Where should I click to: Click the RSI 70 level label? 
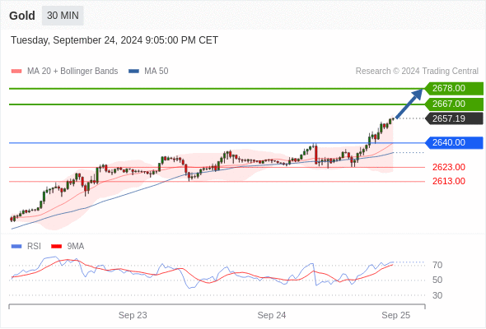pos(437,265)
